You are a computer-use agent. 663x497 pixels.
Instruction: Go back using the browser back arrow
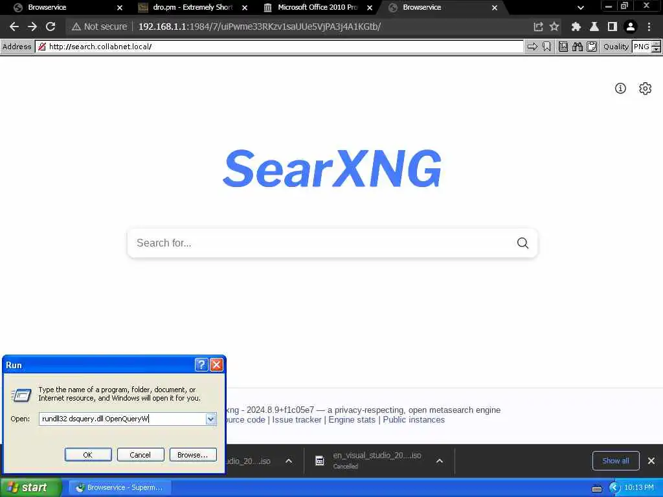pos(14,27)
